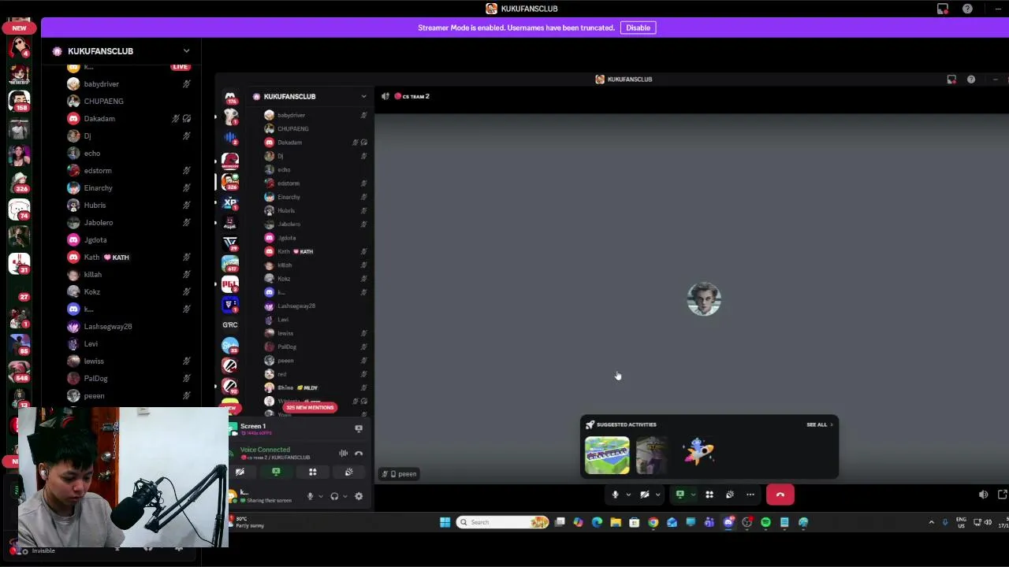Select CHUPAENG in the outer member list
The width and height of the screenshot is (1009, 567).
coord(103,101)
